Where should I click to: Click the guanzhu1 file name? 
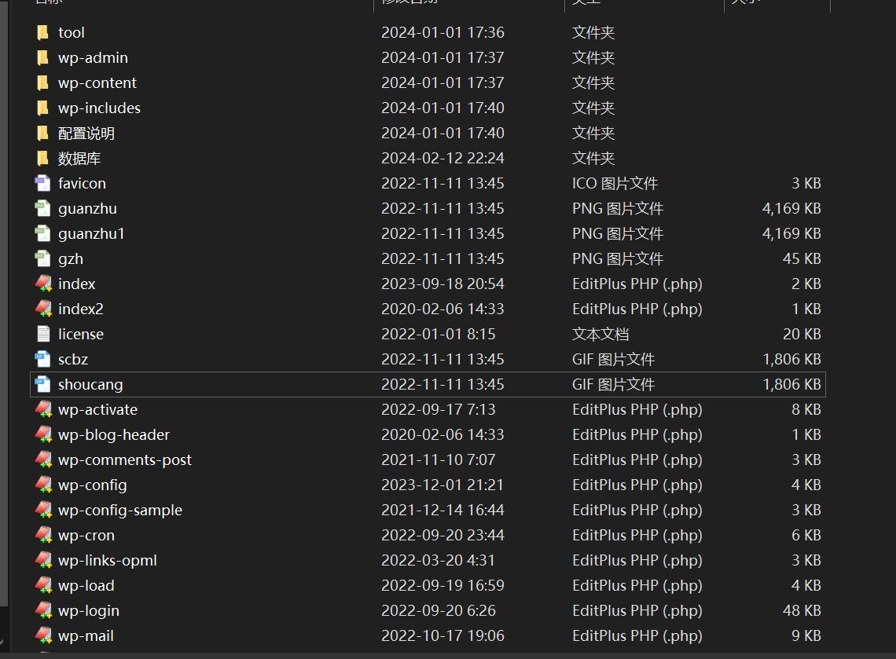91,233
